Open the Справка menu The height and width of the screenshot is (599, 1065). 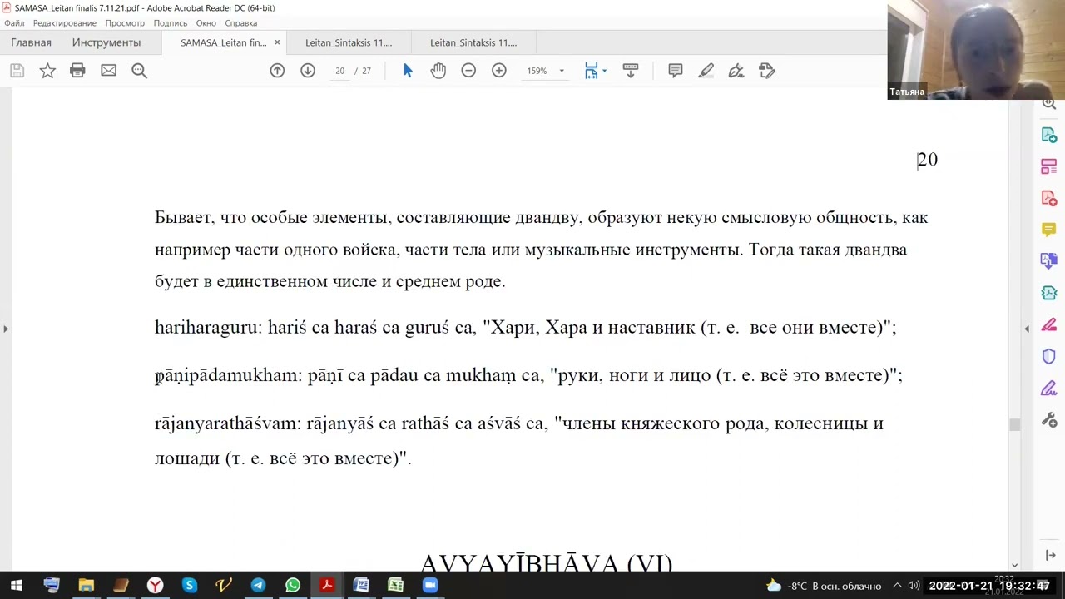coord(241,23)
